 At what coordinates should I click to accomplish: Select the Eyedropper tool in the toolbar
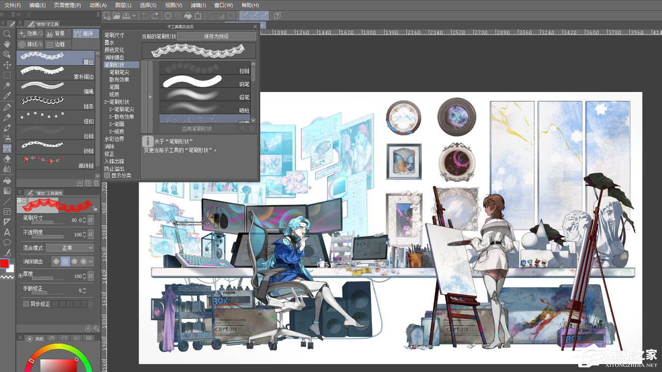click(6, 95)
